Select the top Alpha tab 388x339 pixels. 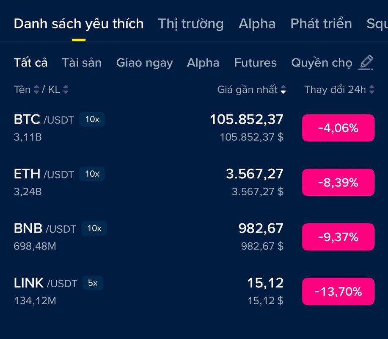[257, 24]
